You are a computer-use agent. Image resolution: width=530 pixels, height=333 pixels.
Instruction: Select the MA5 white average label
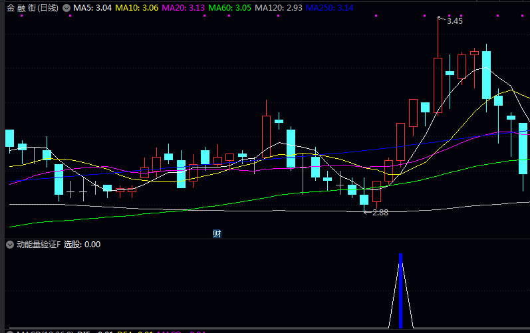(92, 7)
